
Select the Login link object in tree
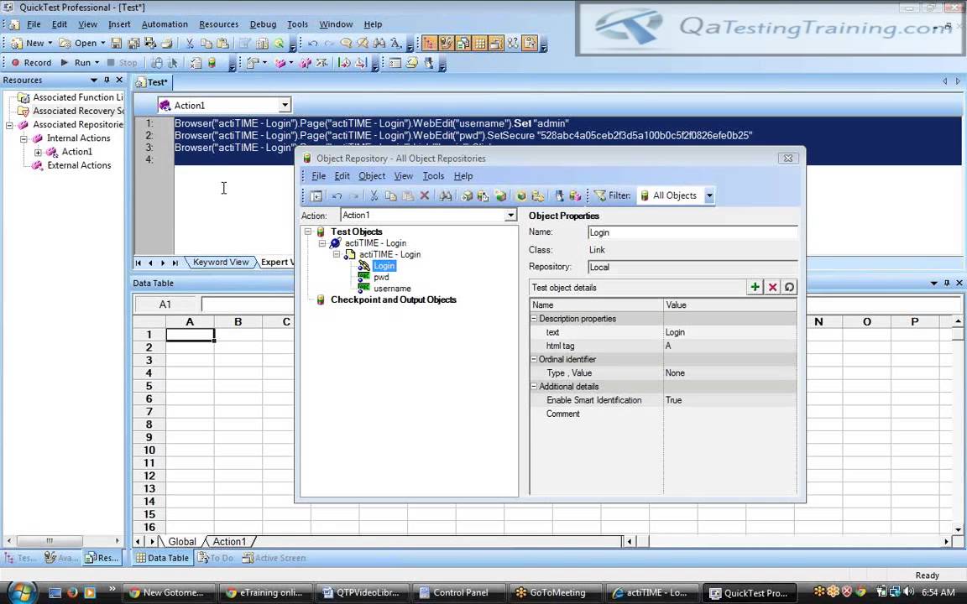coord(384,266)
